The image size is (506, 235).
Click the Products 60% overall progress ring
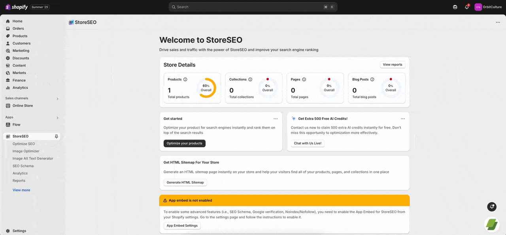point(206,88)
